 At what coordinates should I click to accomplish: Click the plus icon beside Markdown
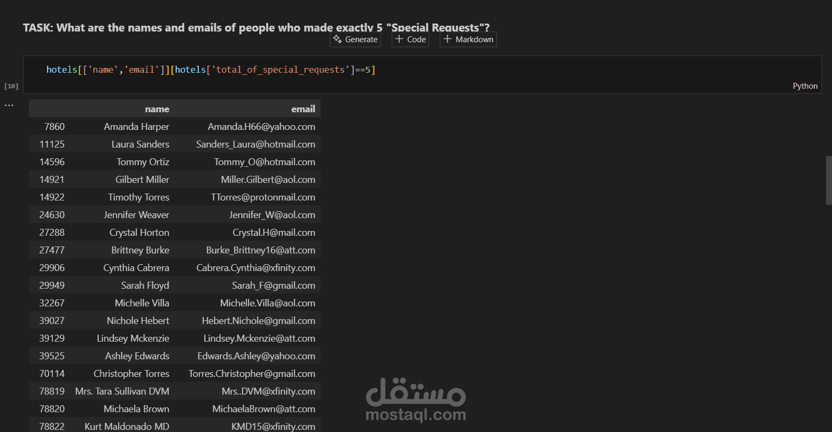[x=447, y=39]
